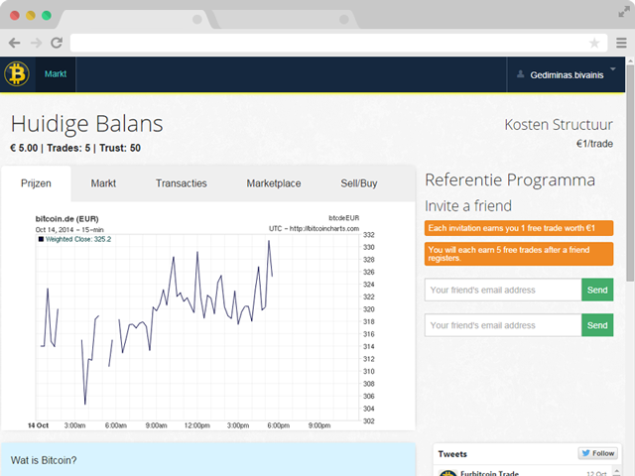635x476 pixels.
Task: Open the Marketplace tab
Action: (273, 183)
